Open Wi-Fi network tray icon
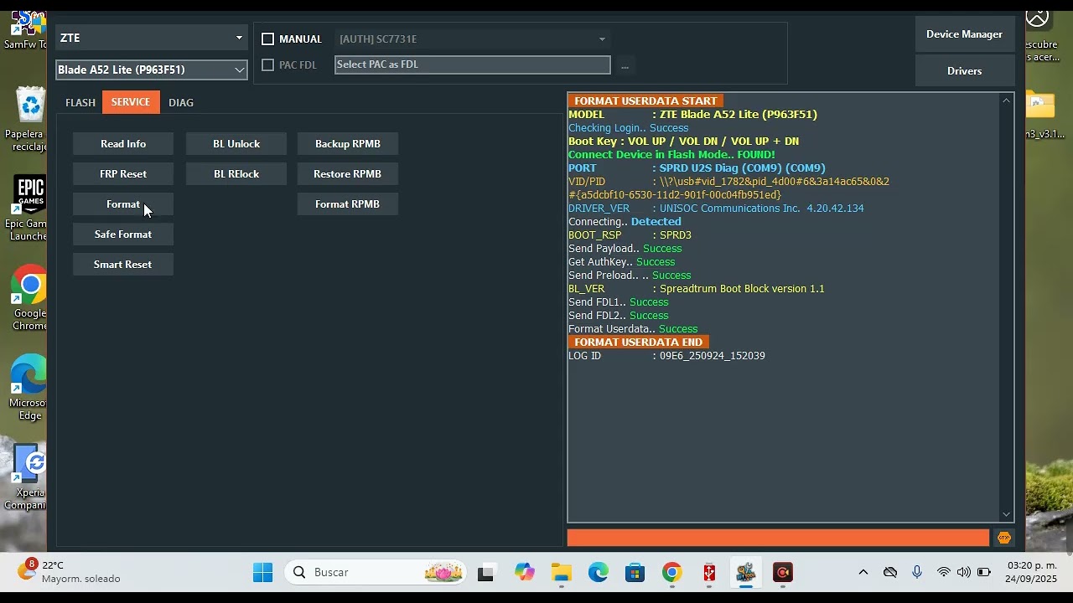The height and width of the screenshot is (603, 1073). (944, 572)
